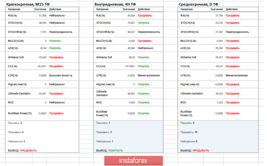
Task: Select the STOCHRSI value 7,781
Action: [43, 32]
